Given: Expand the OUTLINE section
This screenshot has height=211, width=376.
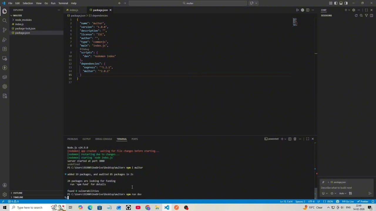Looking at the screenshot, I should click(x=18, y=193).
